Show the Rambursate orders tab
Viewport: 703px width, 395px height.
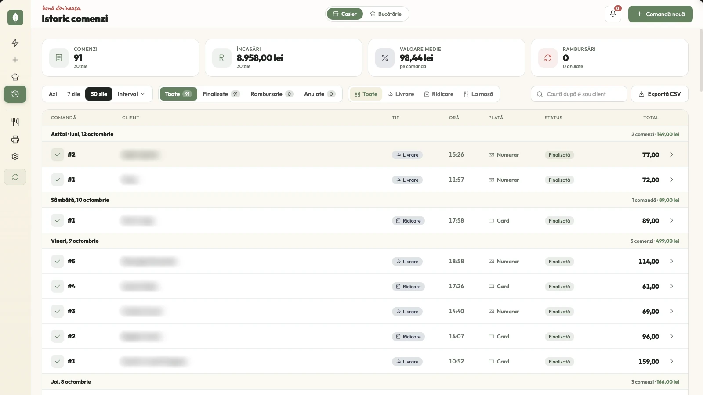tap(272, 94)
